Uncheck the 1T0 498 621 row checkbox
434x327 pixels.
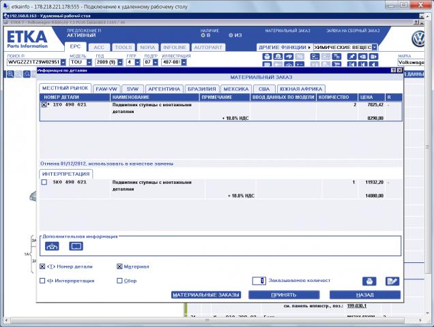click(44, 105)
